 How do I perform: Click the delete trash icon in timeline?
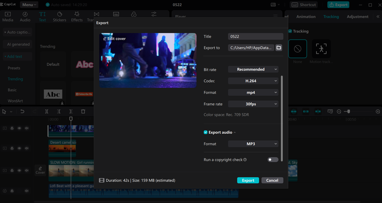click(83, 112)
